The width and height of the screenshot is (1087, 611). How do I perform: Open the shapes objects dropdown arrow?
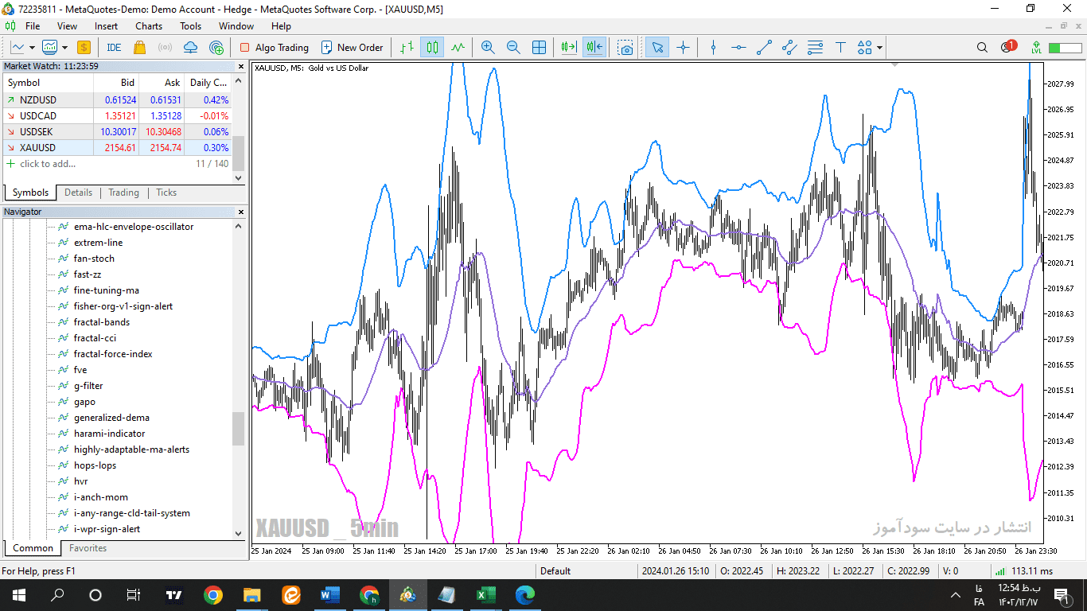tap(879, 48)
